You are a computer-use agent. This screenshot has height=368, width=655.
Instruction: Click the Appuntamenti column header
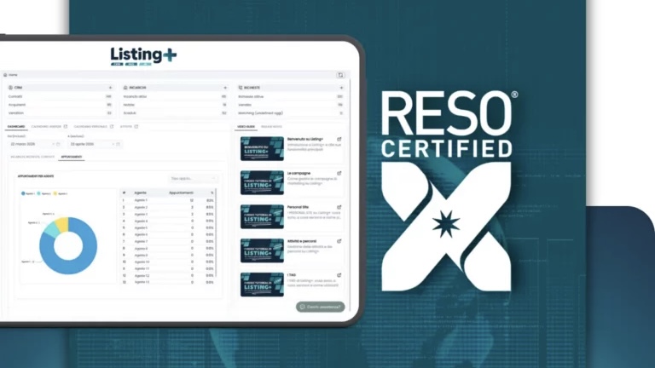click(182, 193)
